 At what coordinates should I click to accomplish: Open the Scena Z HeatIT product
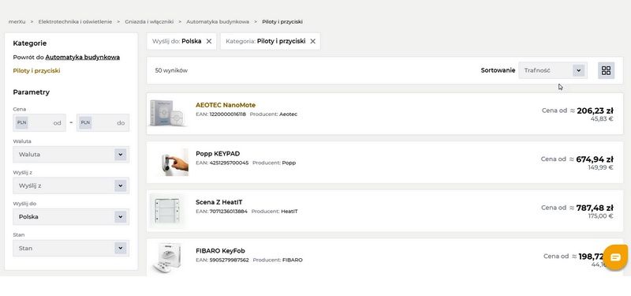pyautogui.click(x=219, y=202)
